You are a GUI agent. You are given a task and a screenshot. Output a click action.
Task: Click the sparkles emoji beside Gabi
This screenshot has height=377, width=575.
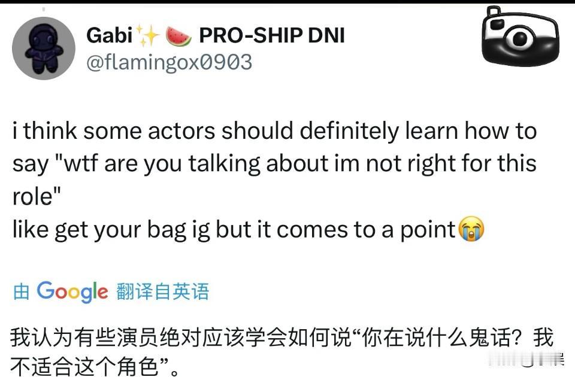pyautogui.click(x=147, y=35)
